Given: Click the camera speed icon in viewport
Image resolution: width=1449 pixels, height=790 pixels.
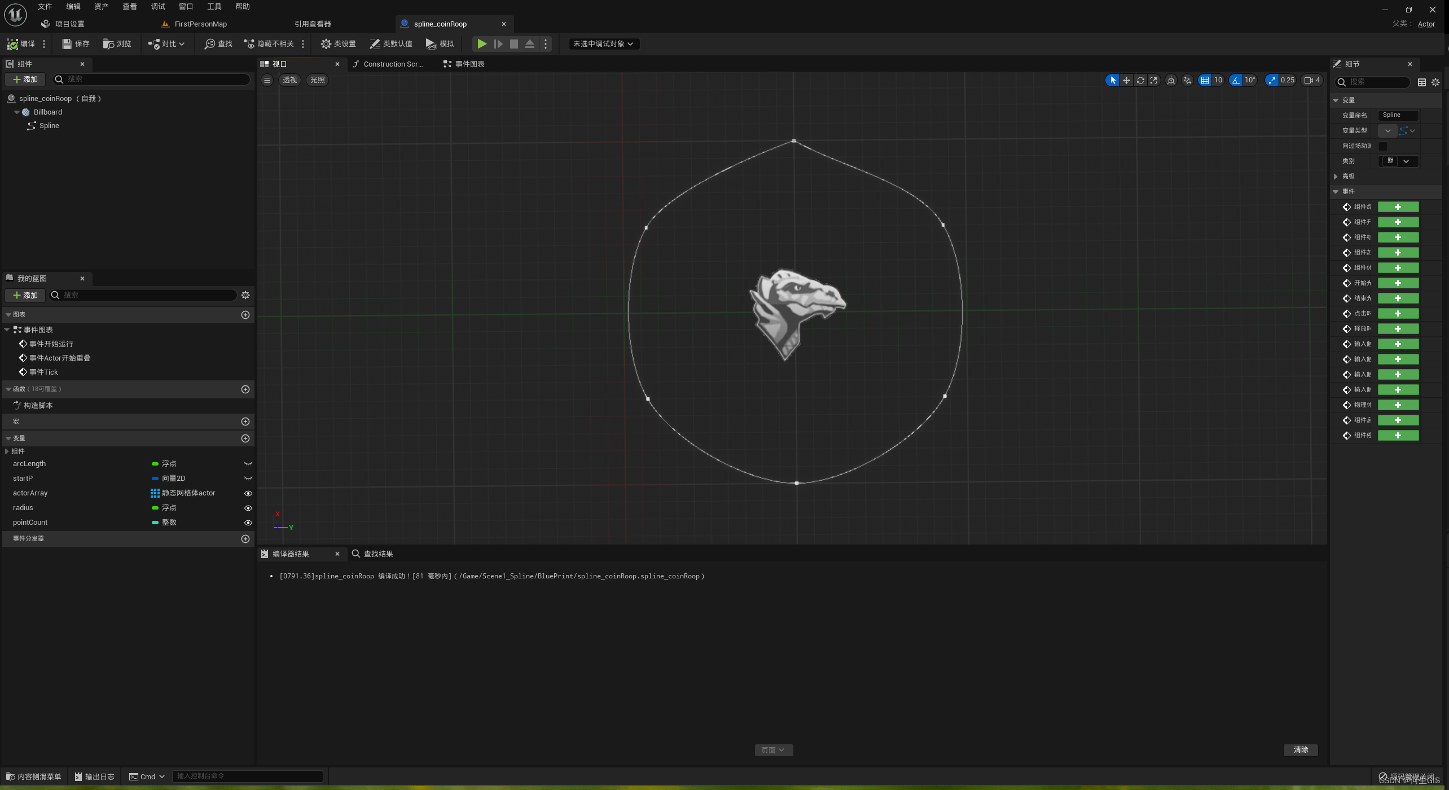Looking at the screenshot, I should point(1309,80).
